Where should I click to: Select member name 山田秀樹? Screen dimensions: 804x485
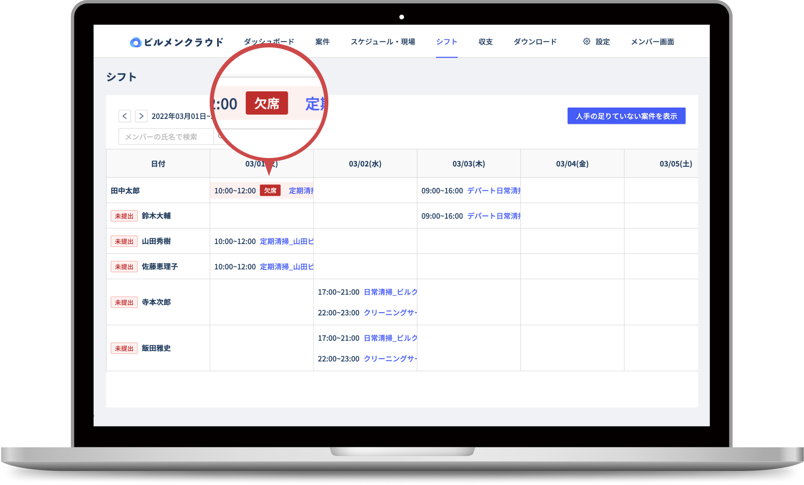pos(156,241)
